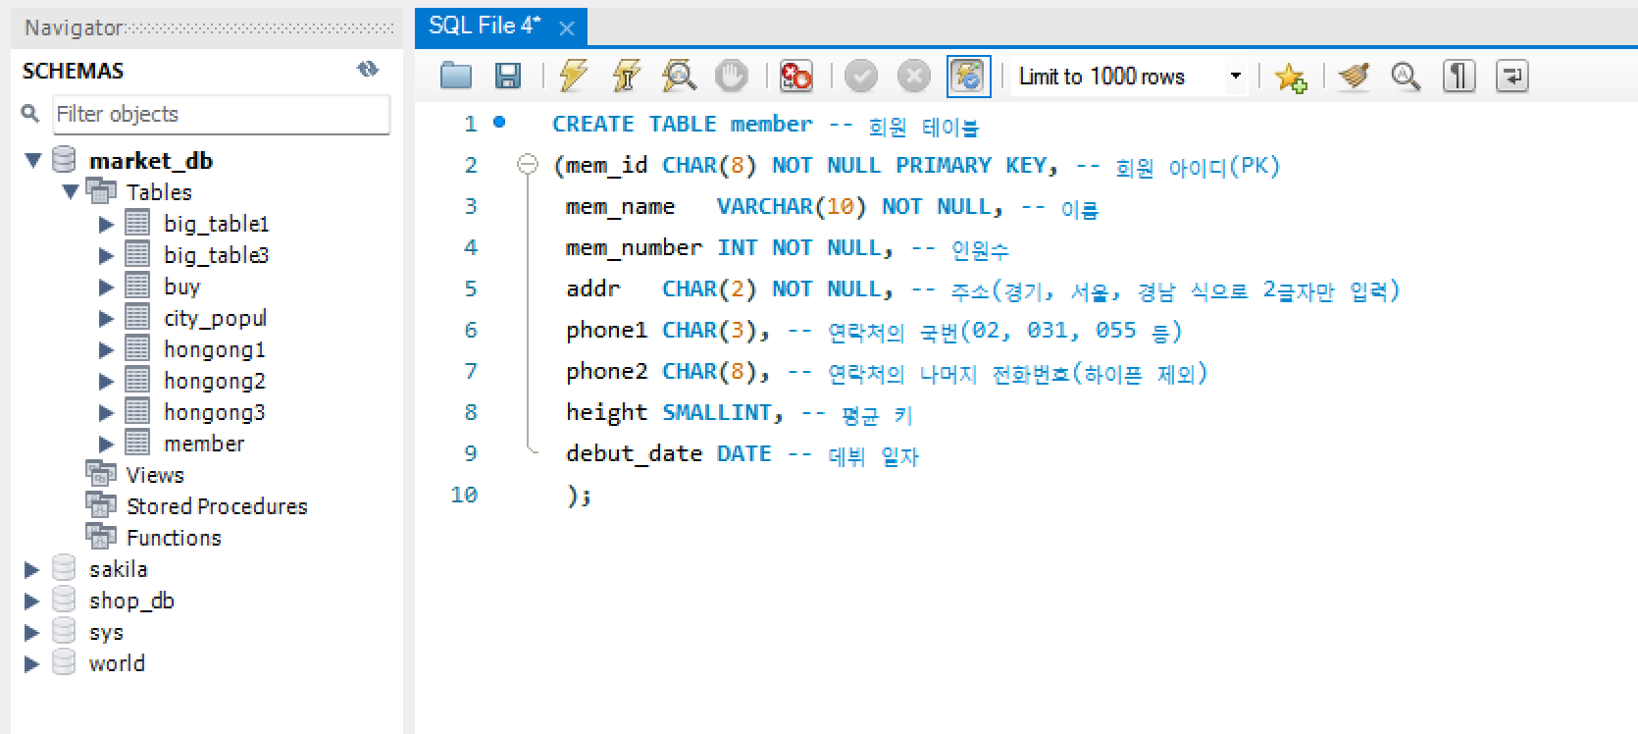Screen dimensions: 1638x734
Task: Toggle invisible characters pilcrow icon
Action: point(1459,76)
